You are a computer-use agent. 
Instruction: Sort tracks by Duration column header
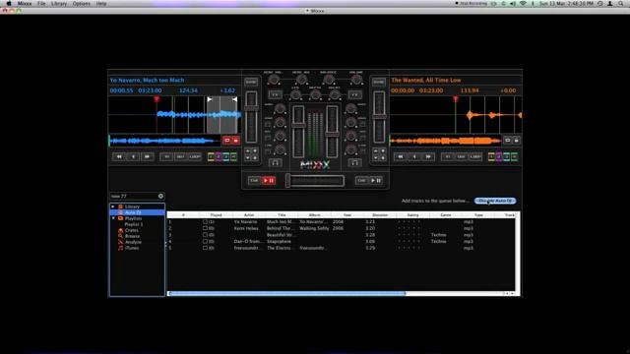pos(380,215)
